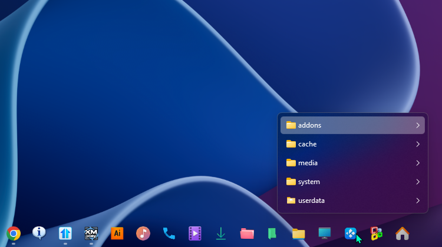
Task: Select the addons folder menu entry
Action: (x=352, y=125)
